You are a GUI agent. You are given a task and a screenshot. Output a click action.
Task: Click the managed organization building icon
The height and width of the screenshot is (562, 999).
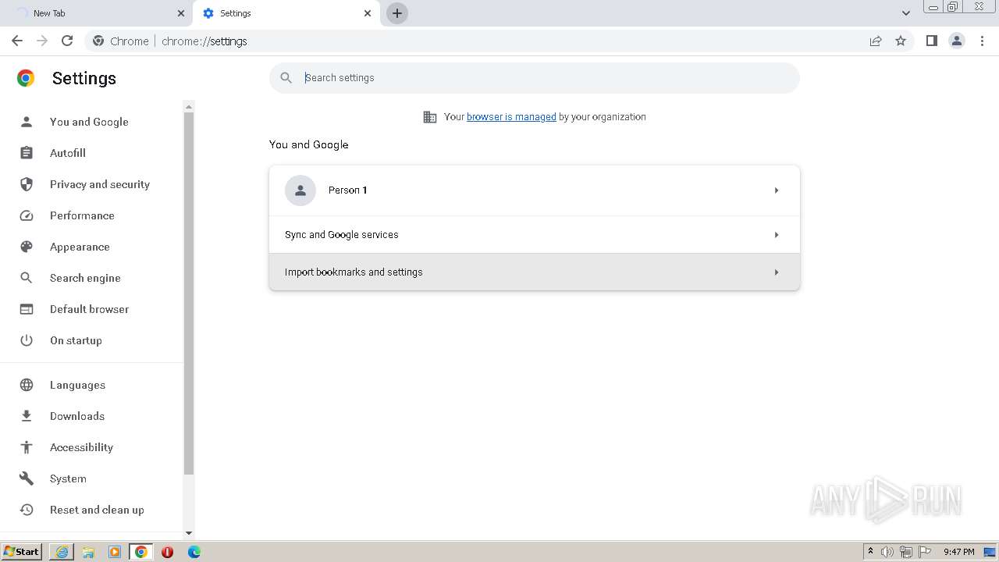click(x=430, y=117)
